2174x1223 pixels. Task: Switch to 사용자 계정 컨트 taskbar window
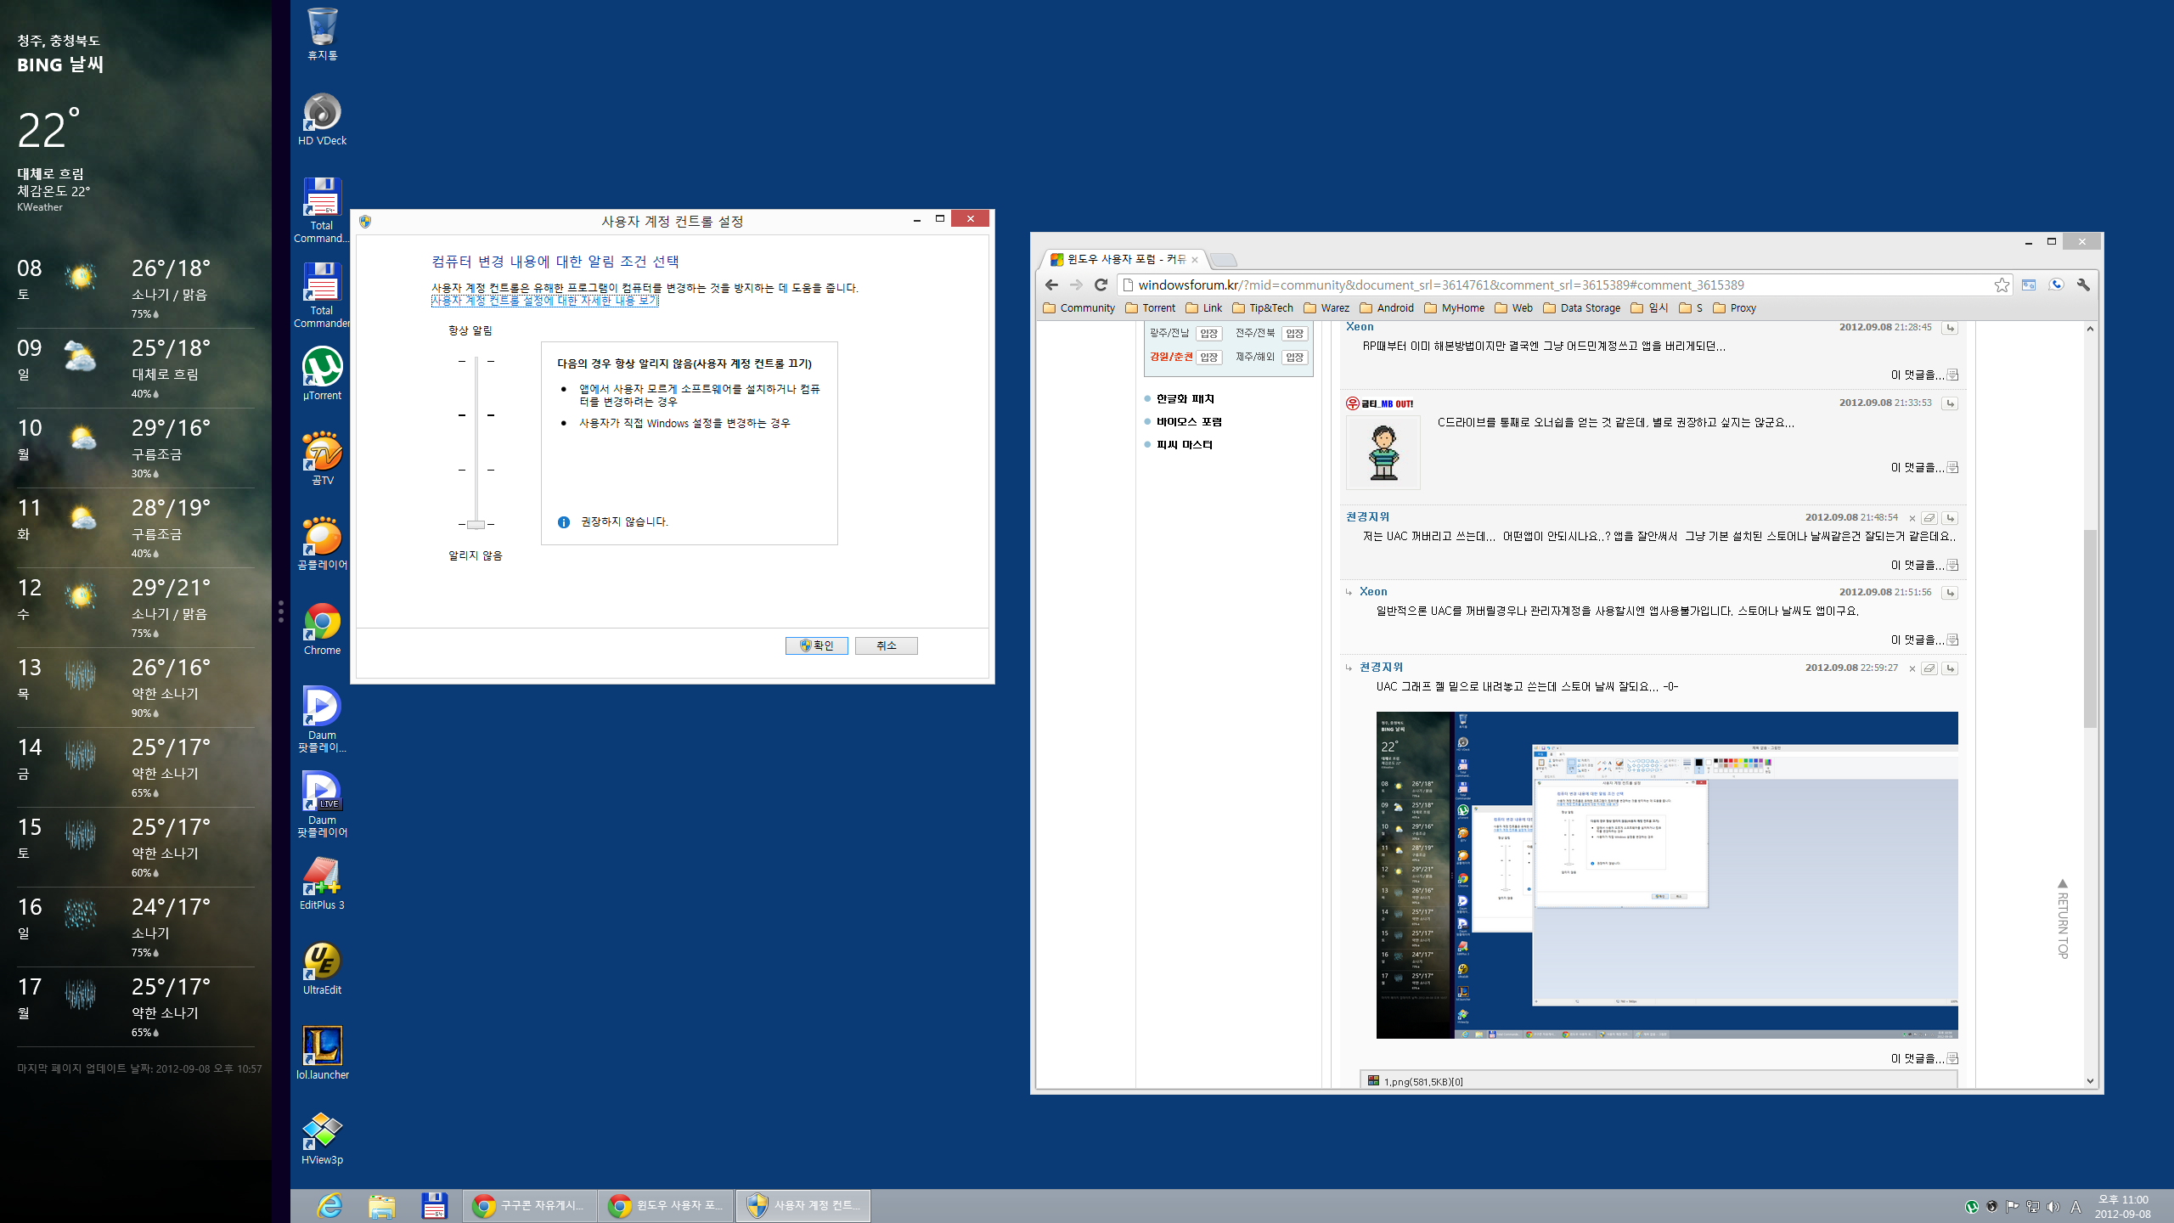pos(803,1205)
